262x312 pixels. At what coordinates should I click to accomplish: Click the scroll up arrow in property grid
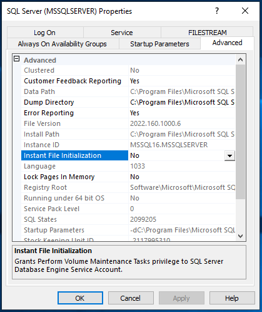240,60
